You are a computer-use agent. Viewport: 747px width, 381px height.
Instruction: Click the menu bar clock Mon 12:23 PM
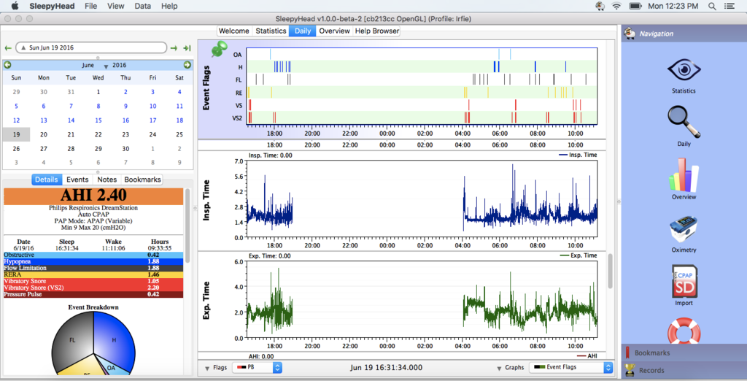click(x=673, y=6)
